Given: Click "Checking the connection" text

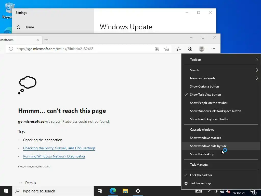Looking at the screenshot, I should [x=43, y=140].
